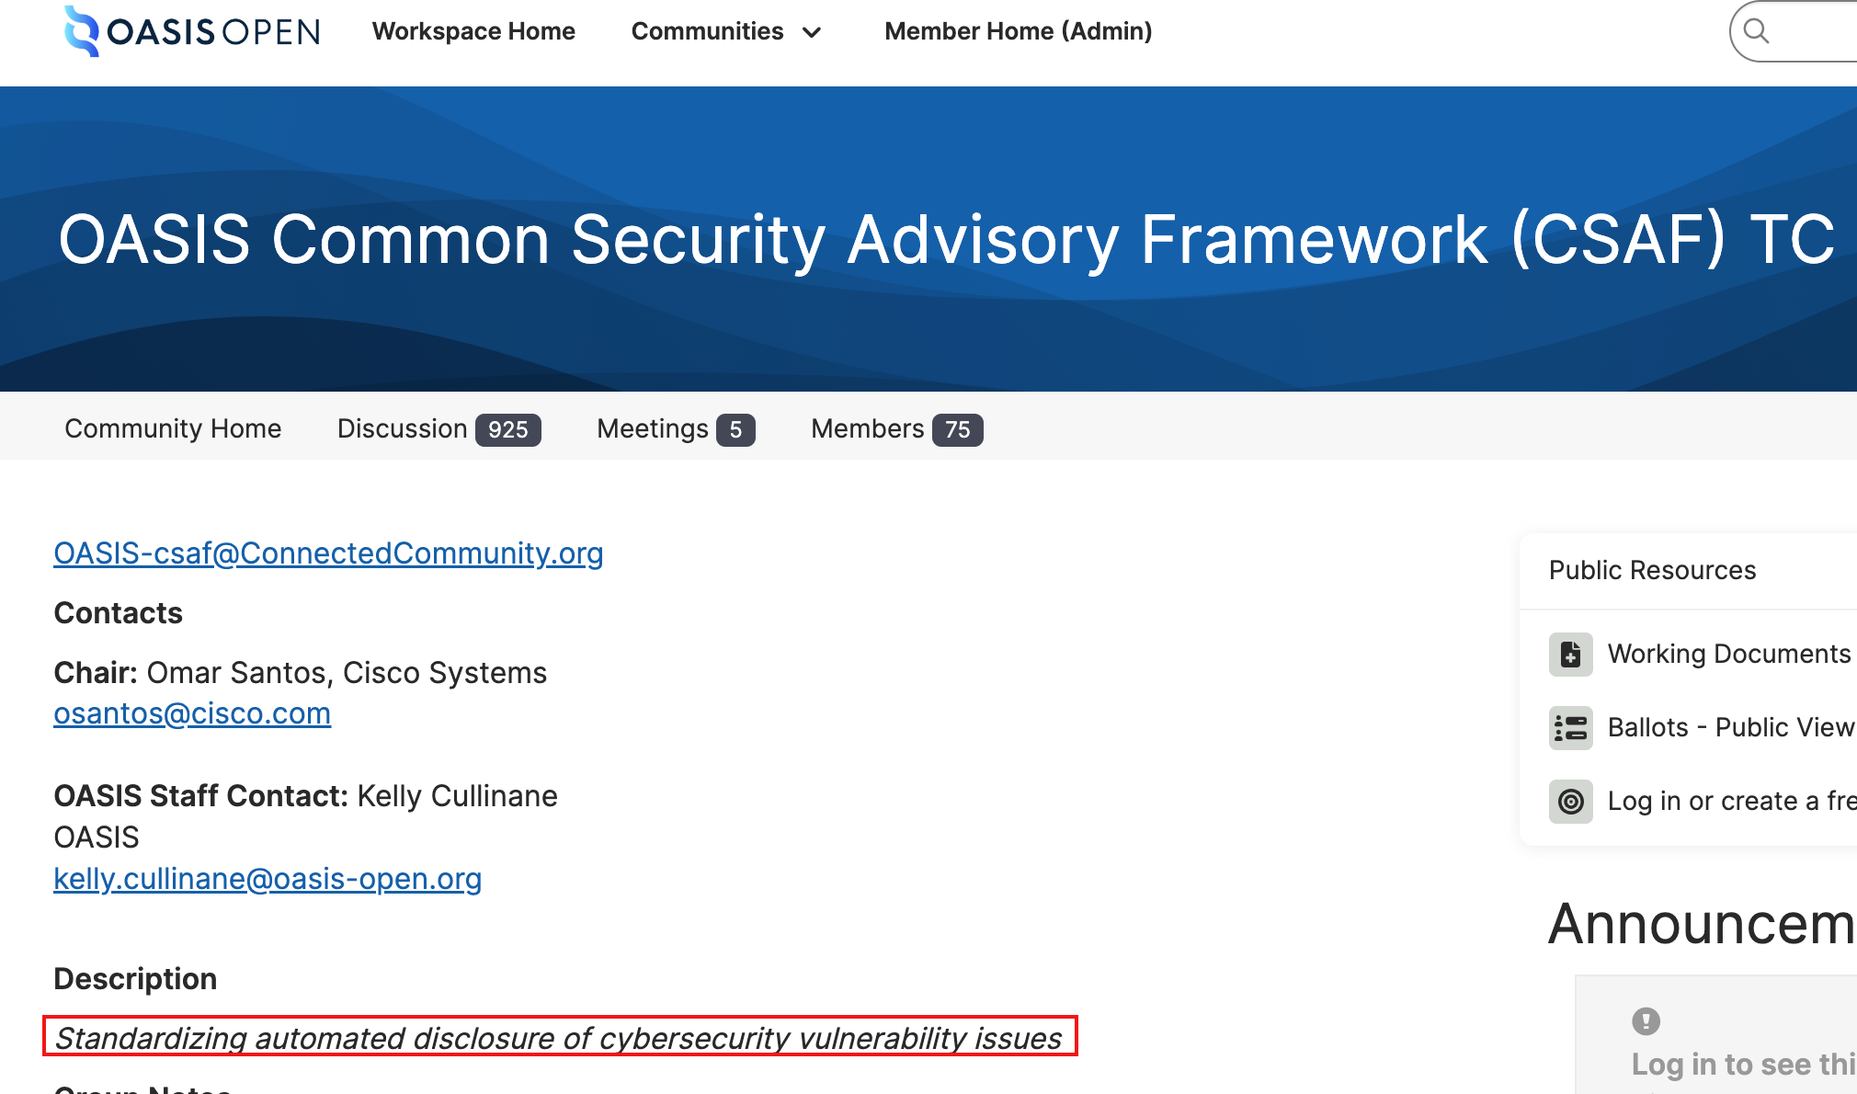1857x1094 pixels.
Task: Toggle Meetings notification badge 5
Action: tap(734, 428)
